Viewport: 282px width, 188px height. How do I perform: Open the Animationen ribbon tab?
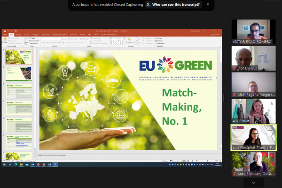point(46,35)
